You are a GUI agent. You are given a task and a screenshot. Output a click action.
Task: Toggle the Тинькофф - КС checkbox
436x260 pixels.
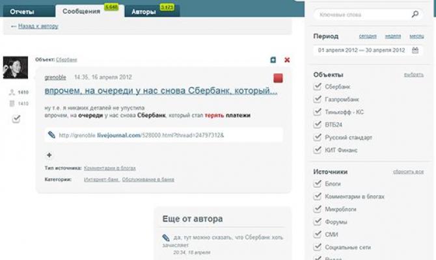318,112
